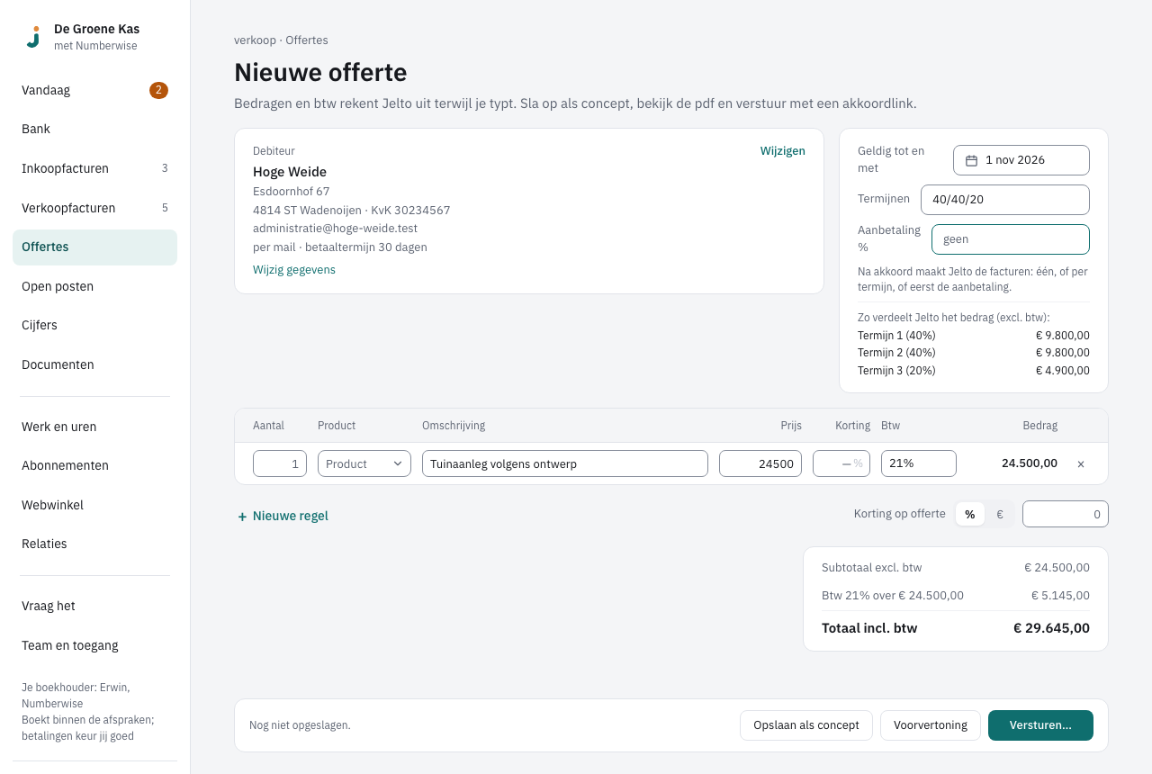Switch offer discount to percent mode

point(969,514)
